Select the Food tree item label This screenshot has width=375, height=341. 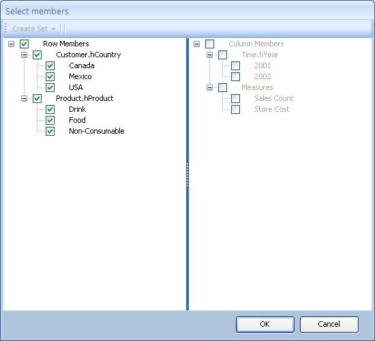77,120
